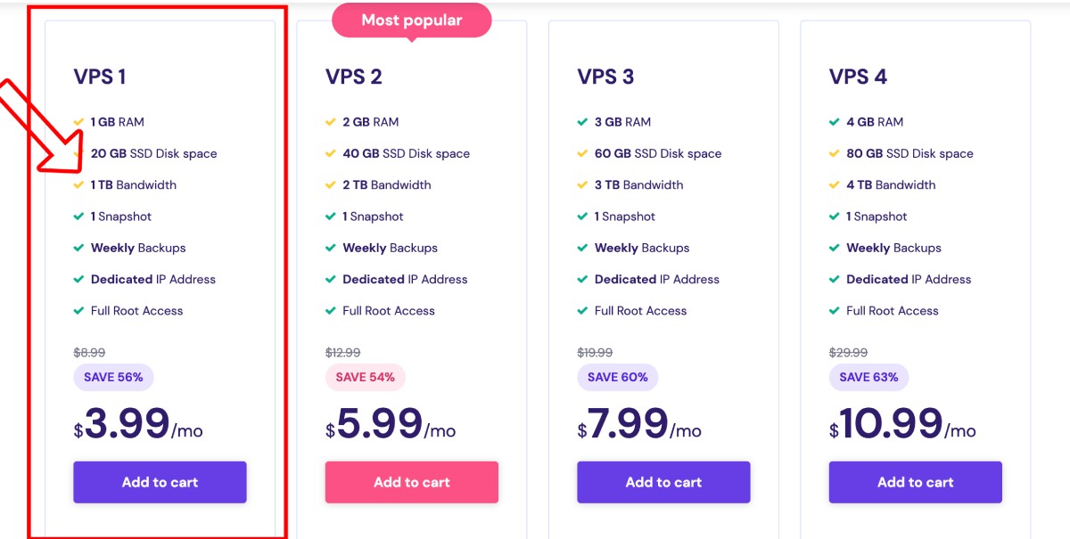
Task: Click the yellow checkmark beside 1 GB RAM
Action: click(x=78, y=121)
